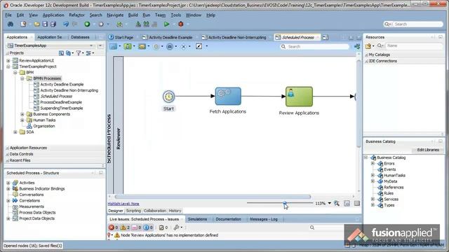Click the vertical scrollbar of the canvas
The height and width of the screenshot is (252, 449).
[x=358, y=104]
